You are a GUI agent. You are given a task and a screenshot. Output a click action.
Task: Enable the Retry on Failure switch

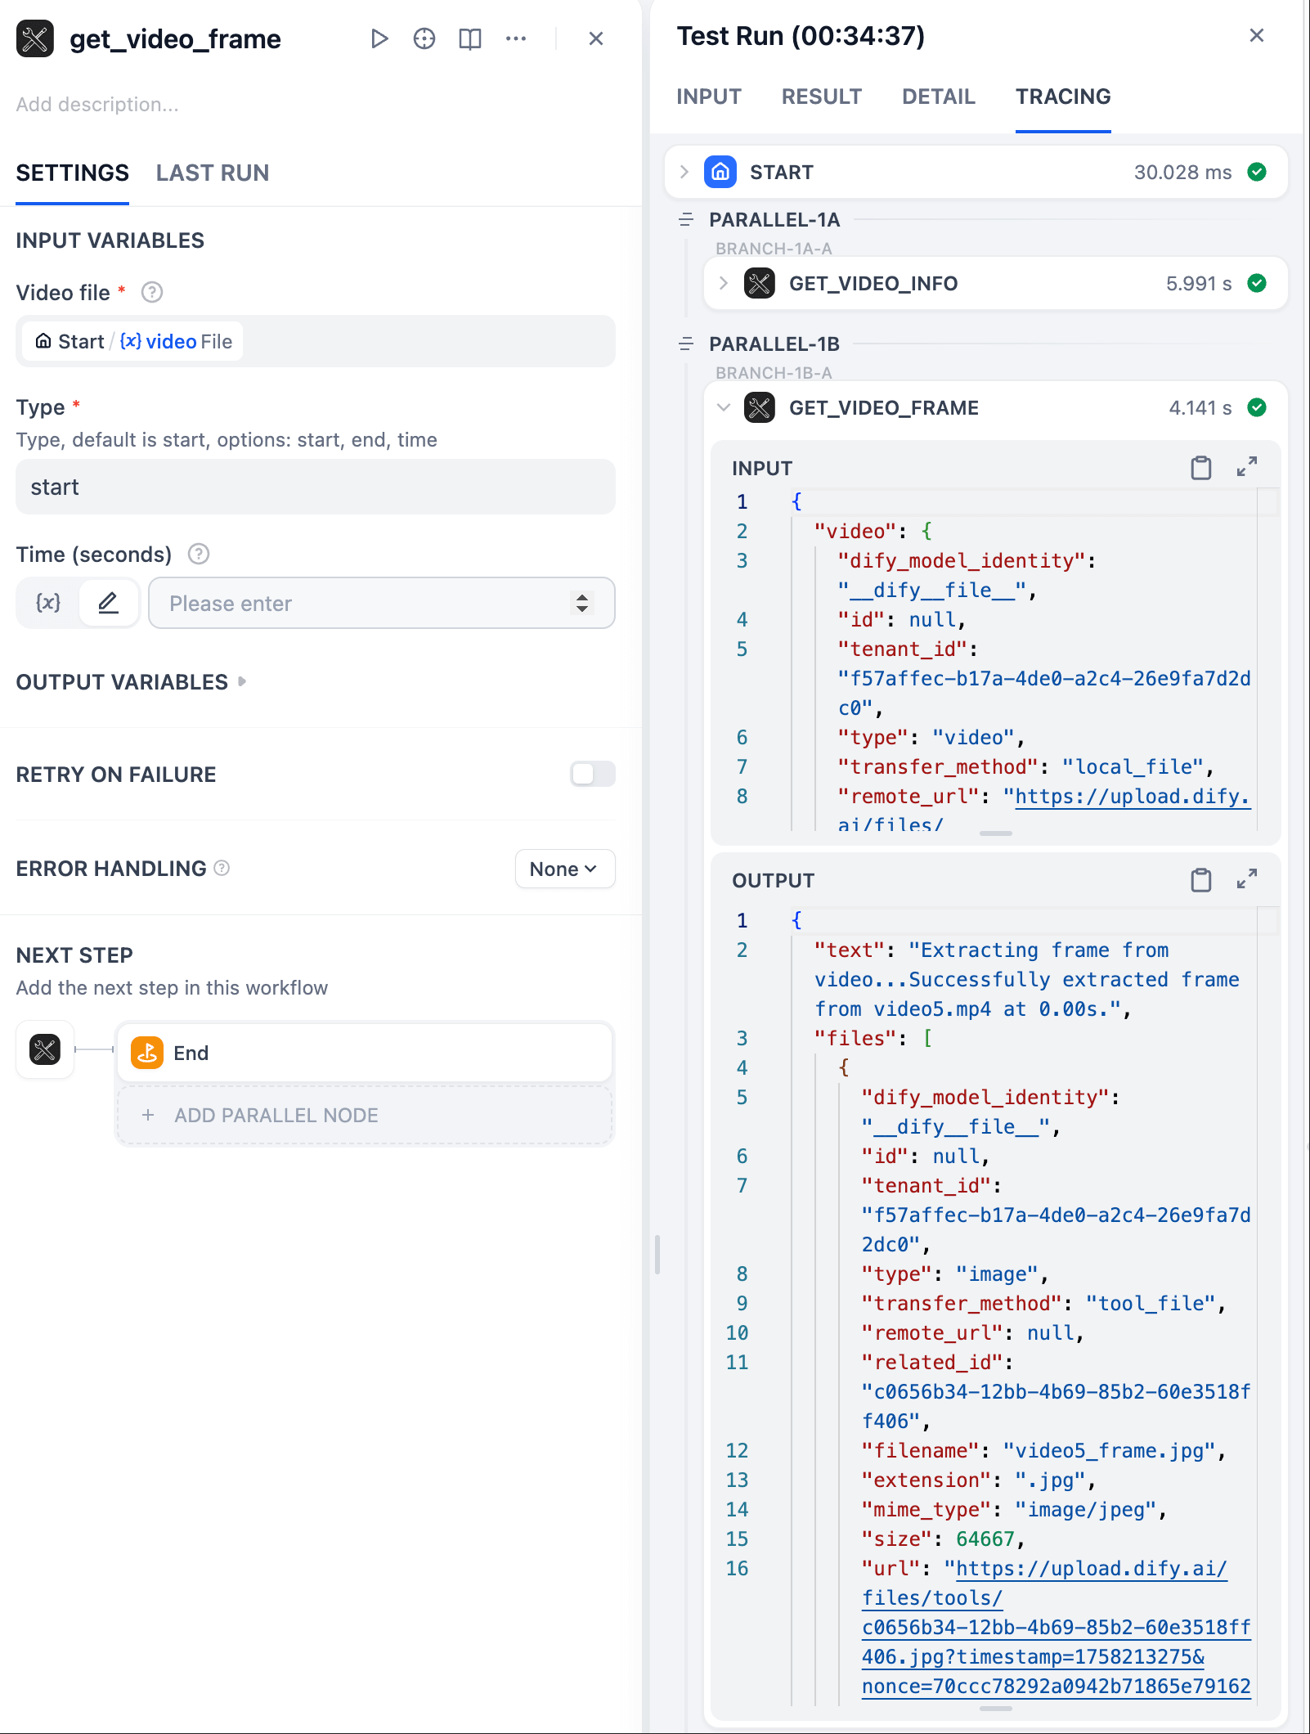592,774
